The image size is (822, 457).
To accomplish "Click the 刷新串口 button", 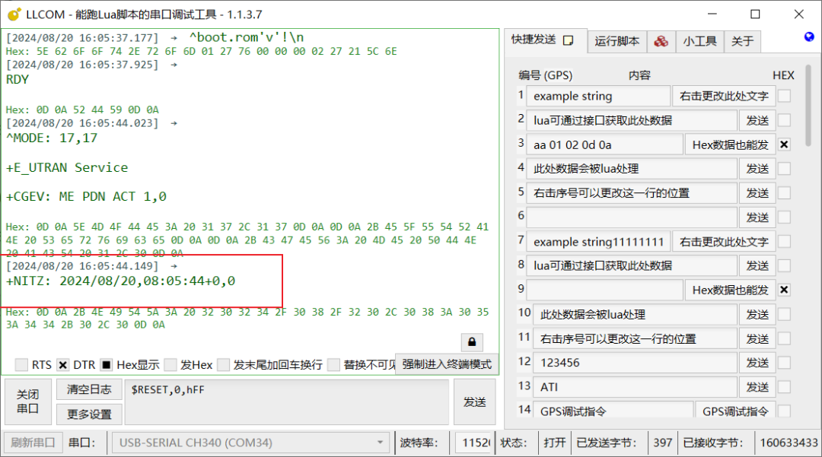I will coord(33,443).
